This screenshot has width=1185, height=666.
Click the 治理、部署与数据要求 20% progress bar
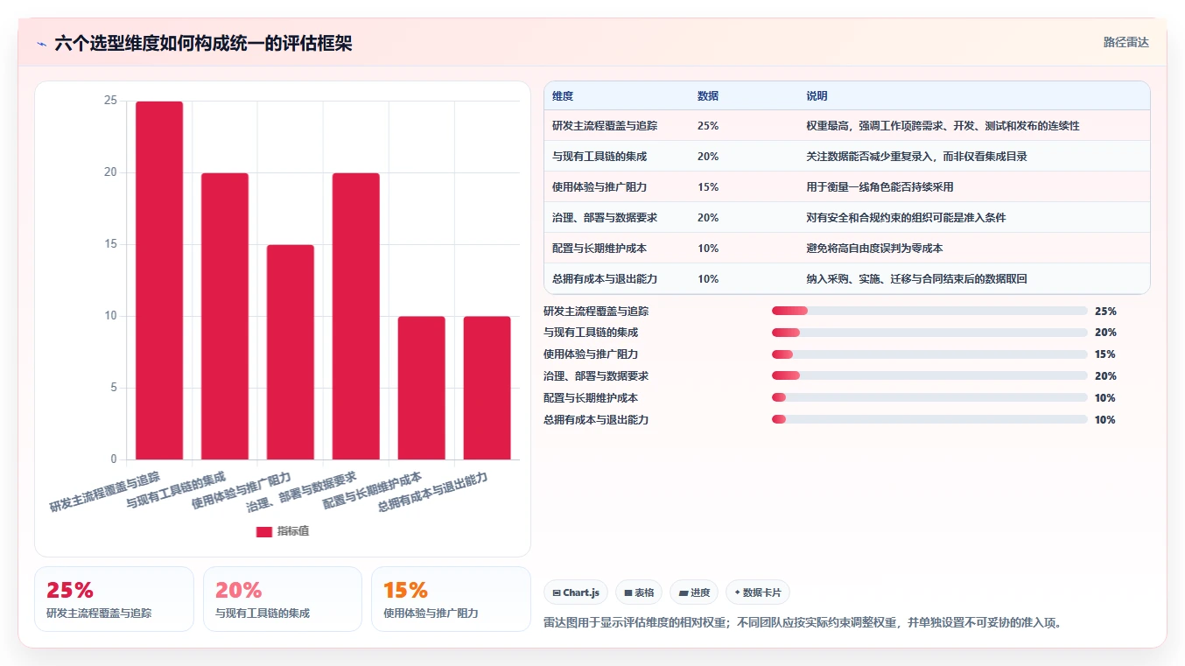(x=929, y=376)
